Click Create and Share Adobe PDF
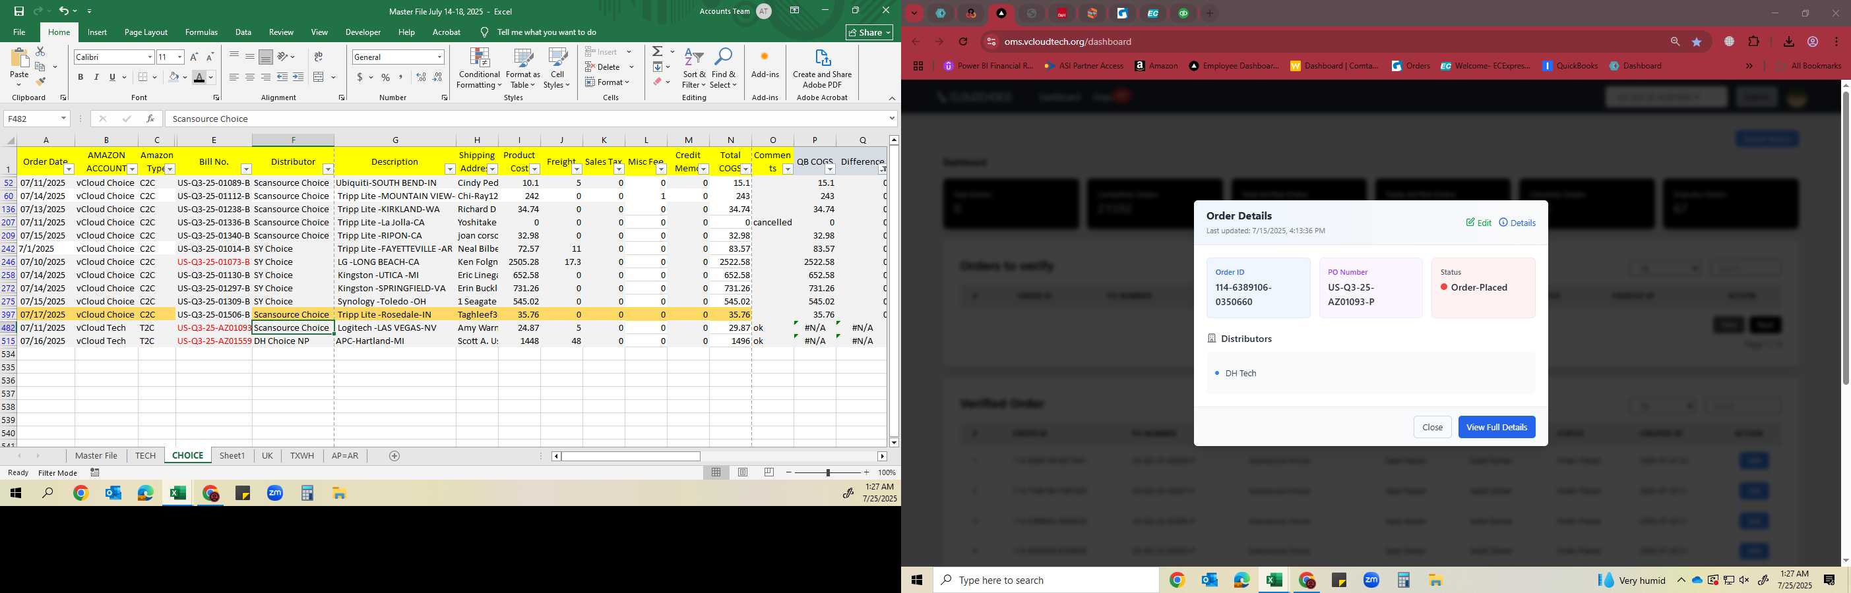The image size is (1851, 593). pyautogui.click(x=822, y=69)
